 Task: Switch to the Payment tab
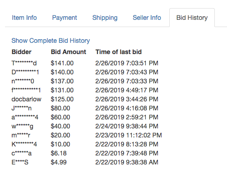tap(65, 18)
